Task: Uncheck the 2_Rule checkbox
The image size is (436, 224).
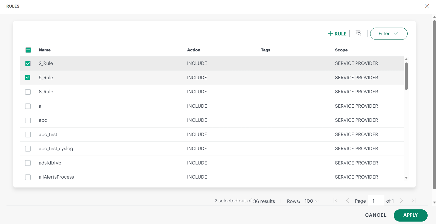Action: (28, 63)
